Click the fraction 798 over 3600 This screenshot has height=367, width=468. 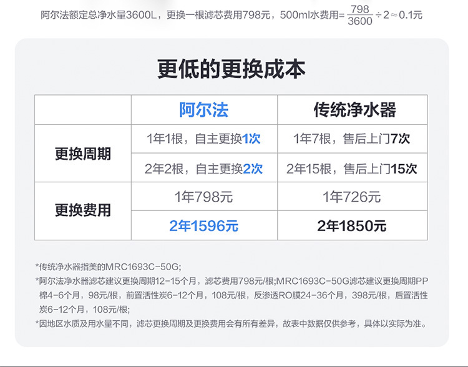click(360, 15)
